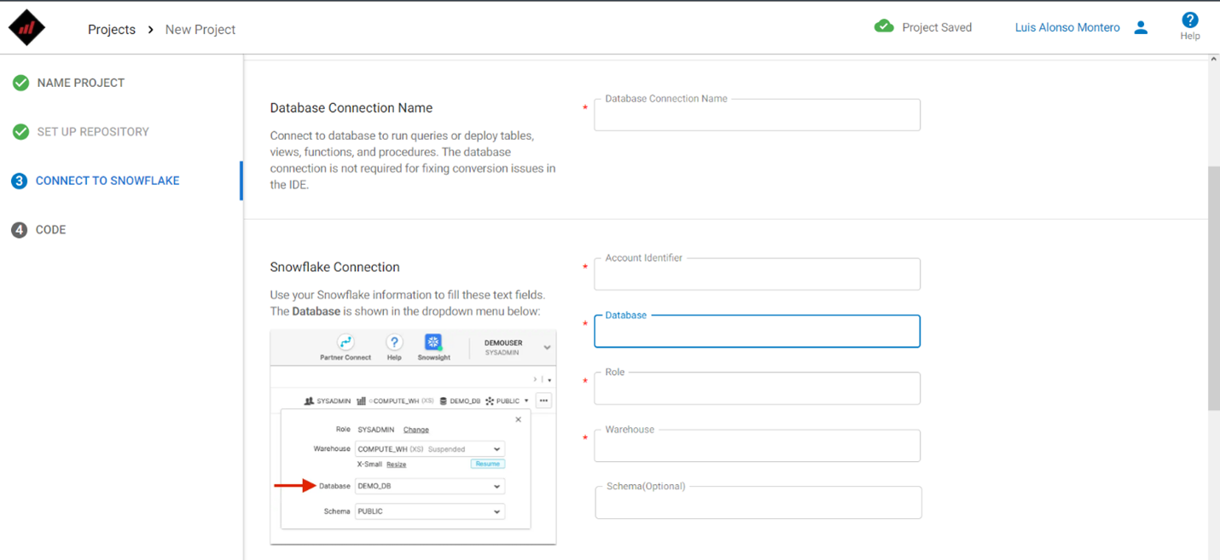
Task: Click the page vertical scrollbar thumb
Action: (1214, 288)
